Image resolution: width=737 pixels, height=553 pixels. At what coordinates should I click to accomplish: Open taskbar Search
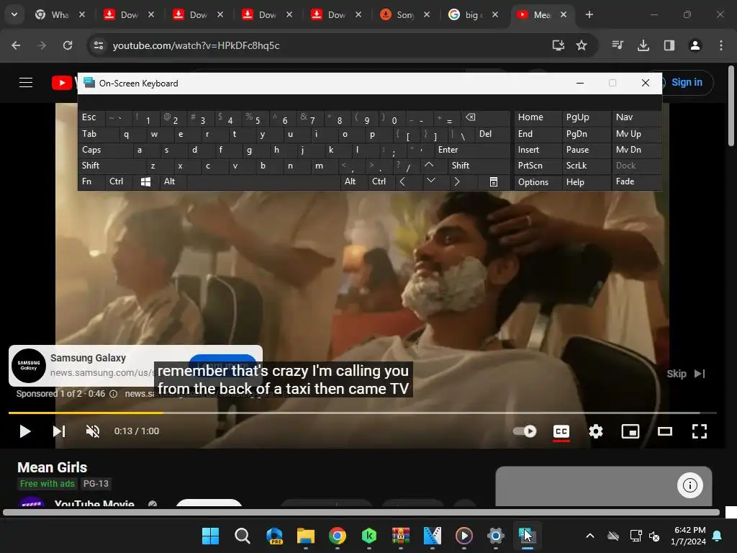pyautogui.click(x=242, y=536)
